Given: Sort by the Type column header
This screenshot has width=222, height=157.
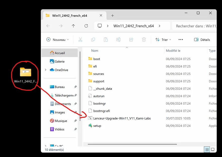Looking at the screenshot, I should point(212,51).
